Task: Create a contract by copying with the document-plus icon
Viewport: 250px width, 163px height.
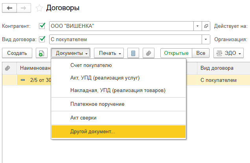Action: coord(41,53)
